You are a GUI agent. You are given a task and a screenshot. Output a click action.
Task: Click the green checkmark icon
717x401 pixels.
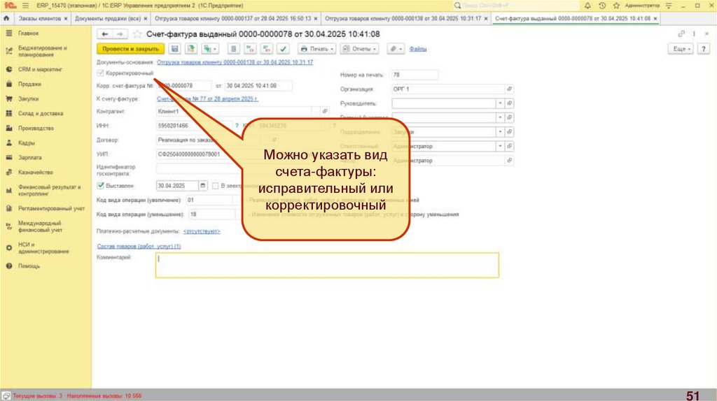pos(283,49)
